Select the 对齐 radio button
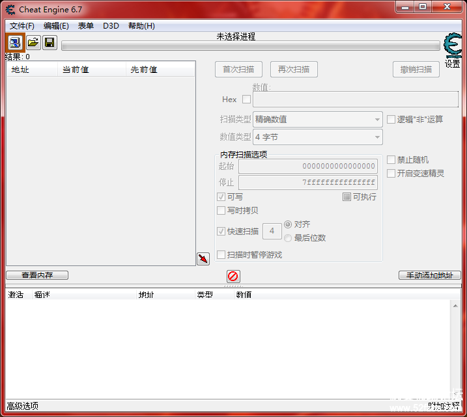The width and height of the screenshot is (467, 417). click(x=288, y=224)
